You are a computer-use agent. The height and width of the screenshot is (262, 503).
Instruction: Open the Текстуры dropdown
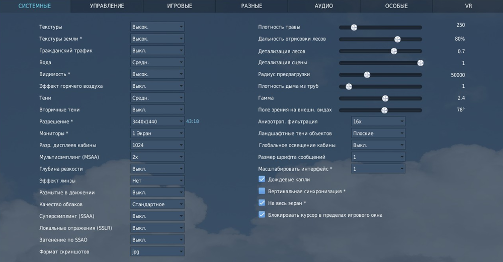(157, 27)
